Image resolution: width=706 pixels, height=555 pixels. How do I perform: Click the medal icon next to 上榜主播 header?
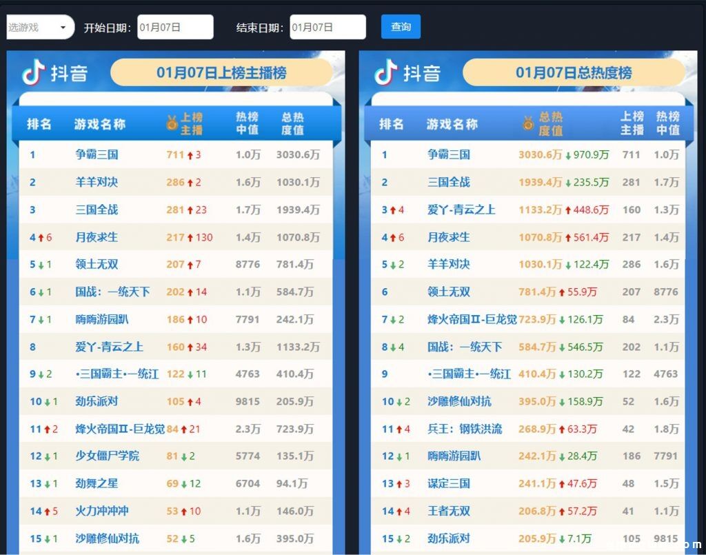click(x=172, y=123)
